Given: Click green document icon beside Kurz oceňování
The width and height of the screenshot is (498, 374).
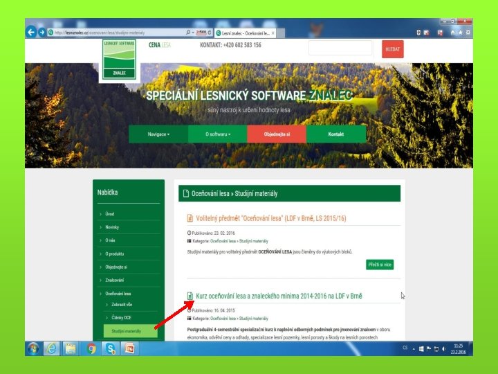Looking at the screenshot, I should (x=190, y=296).
